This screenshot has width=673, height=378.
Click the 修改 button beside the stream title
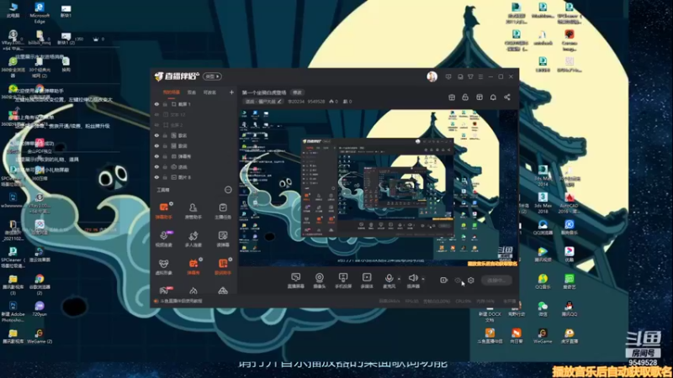[297, 92]
